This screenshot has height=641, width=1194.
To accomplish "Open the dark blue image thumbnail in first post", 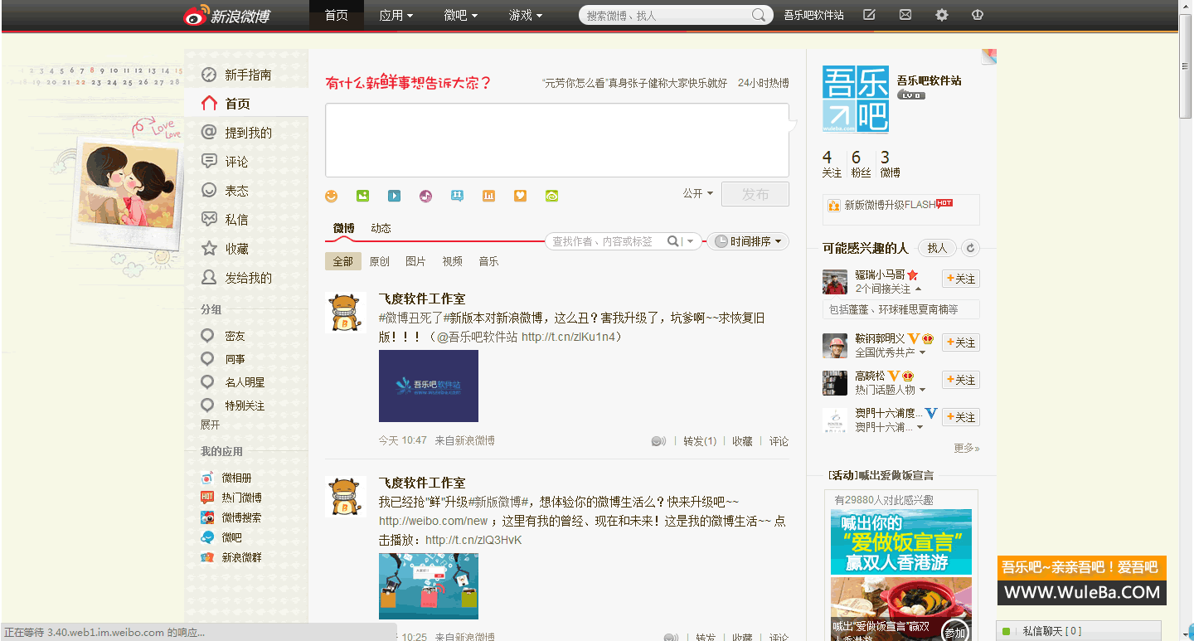I will pos(429,386).
